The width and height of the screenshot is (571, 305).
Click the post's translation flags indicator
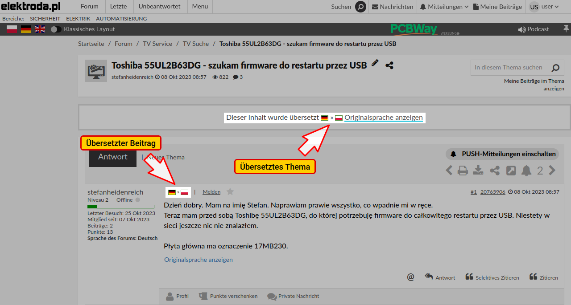[178, 192]
